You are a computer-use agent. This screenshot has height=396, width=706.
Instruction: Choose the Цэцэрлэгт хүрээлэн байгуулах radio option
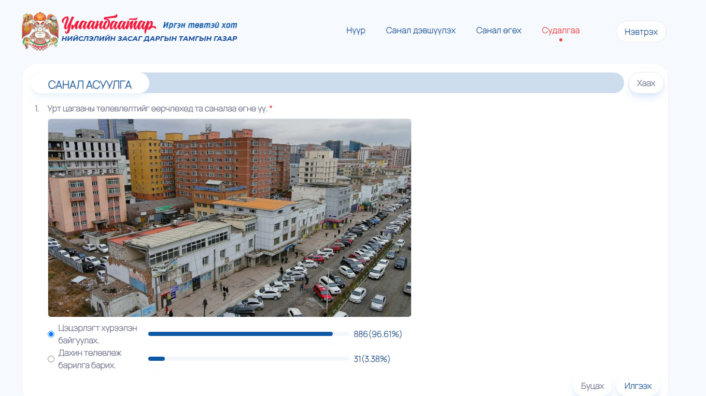(51, 334)
